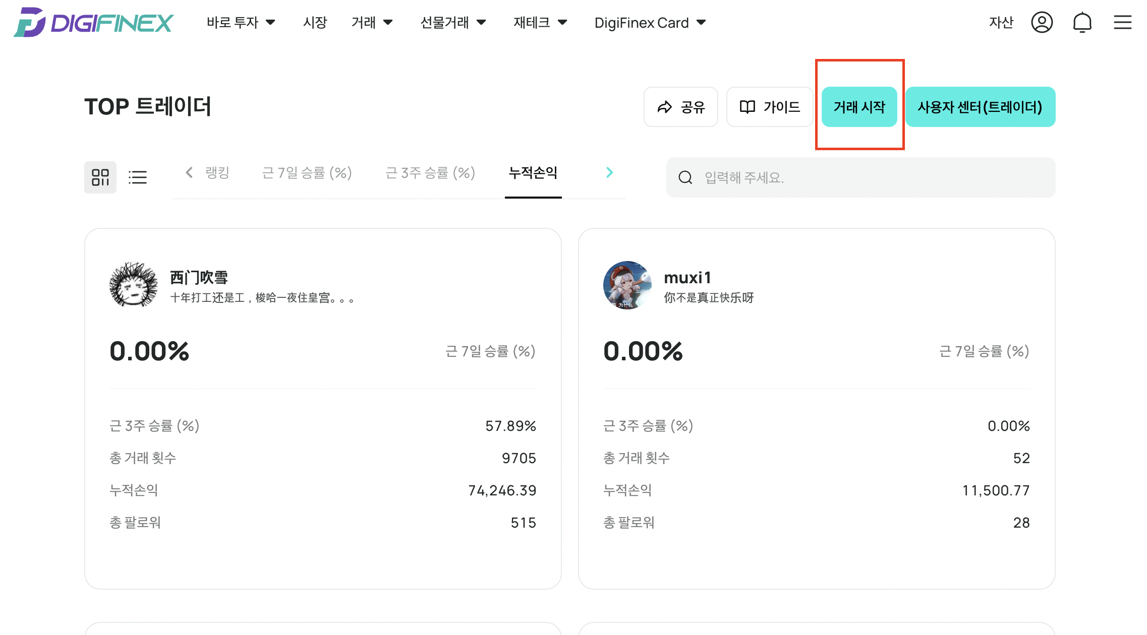This screenshot has width=1147, height=635.
Task: Click cumulative profit value 11,500.77
Action: (996, 490)
